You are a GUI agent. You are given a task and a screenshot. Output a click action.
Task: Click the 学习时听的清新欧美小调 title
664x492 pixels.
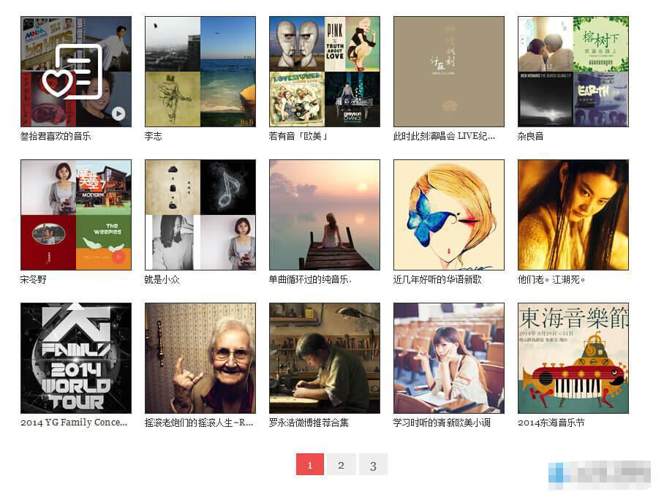[442, 423]
